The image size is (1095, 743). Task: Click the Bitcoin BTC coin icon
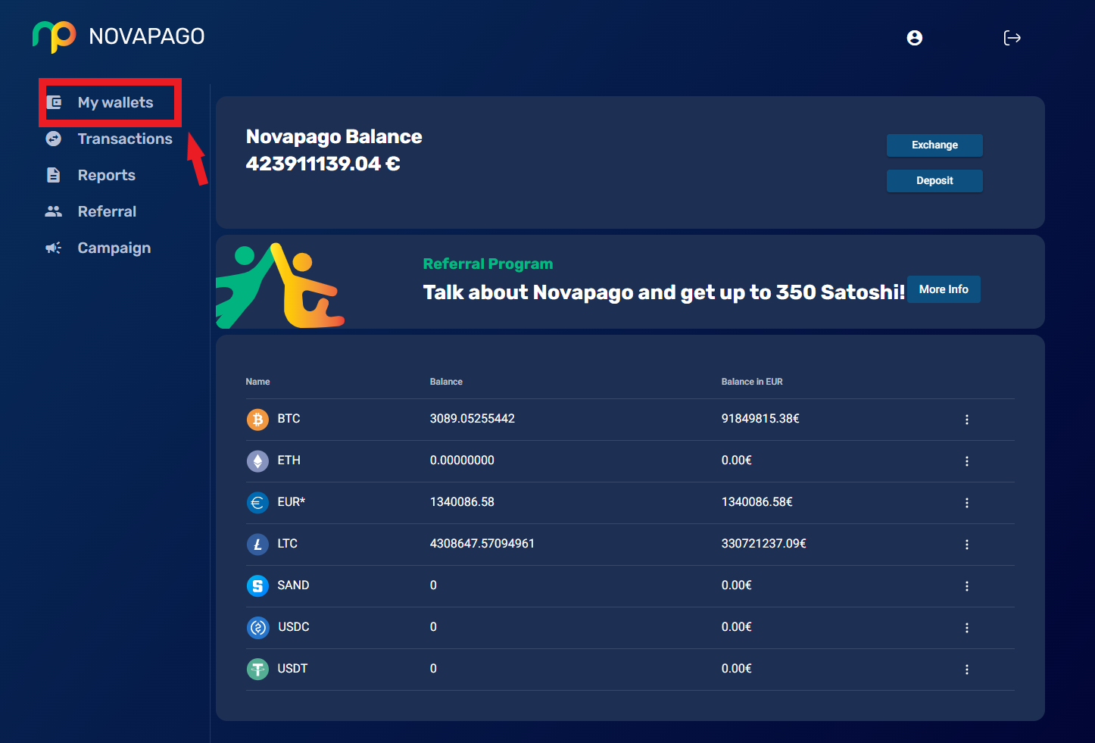coord(257,419)
